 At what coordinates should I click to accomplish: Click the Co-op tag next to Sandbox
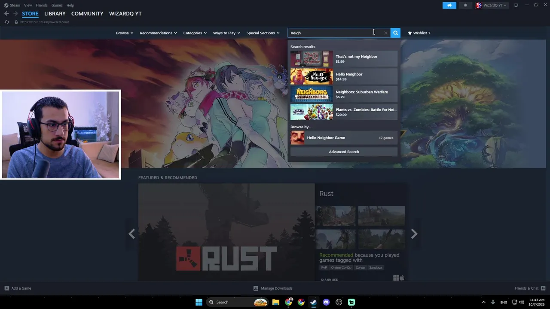pyautogui.click(x=360, y=267)
